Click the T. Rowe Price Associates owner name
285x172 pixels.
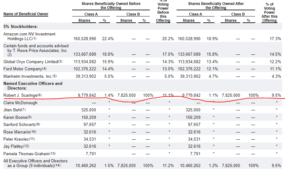[x=36, y=48]
